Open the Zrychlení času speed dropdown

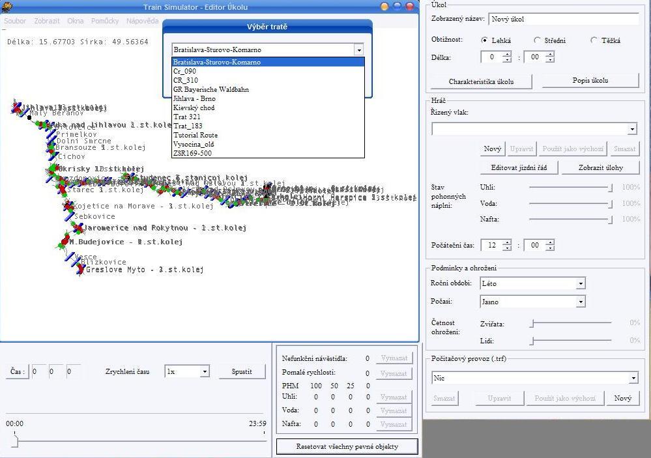[204, 371]
